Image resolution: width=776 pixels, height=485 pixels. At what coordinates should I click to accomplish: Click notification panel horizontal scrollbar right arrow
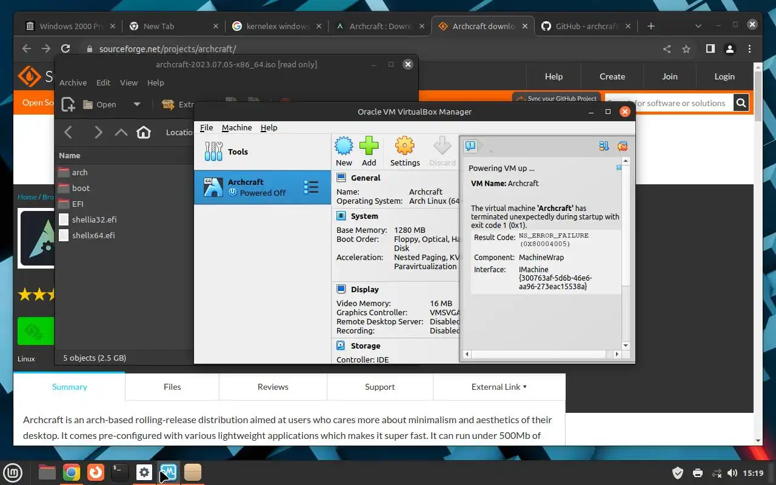(617, 354)
